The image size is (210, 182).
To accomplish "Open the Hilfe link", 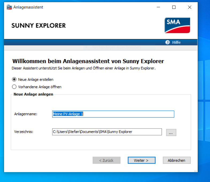I will [x=176, y=42].
